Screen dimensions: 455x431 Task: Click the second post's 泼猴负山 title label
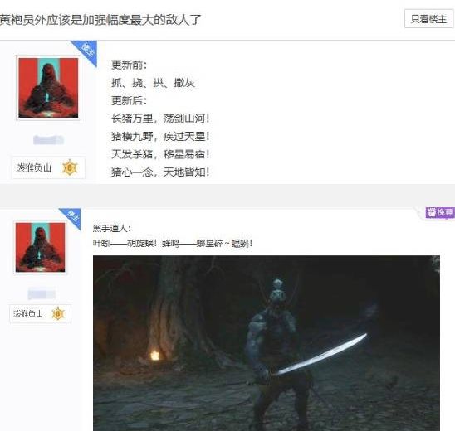tap(28, 313)
